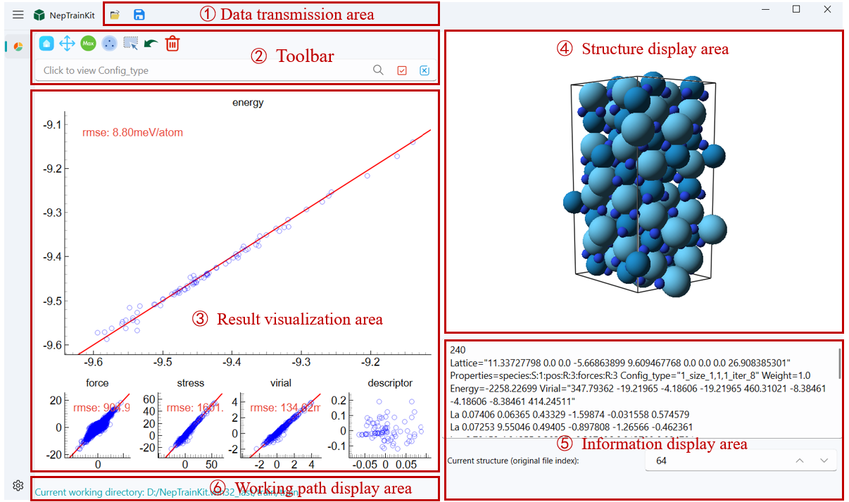Open the hamburger navigation menu
Screen dimensions: 849x502
pyautogui.click(x=18, y=15)
